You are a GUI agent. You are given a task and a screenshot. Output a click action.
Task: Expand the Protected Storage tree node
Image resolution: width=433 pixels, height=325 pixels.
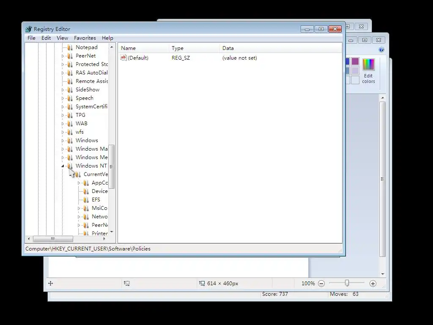coord(63,64)
